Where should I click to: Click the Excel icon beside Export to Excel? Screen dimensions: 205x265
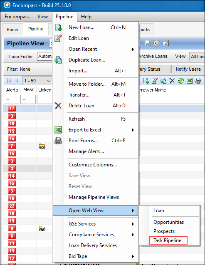(x=58, y=130)
